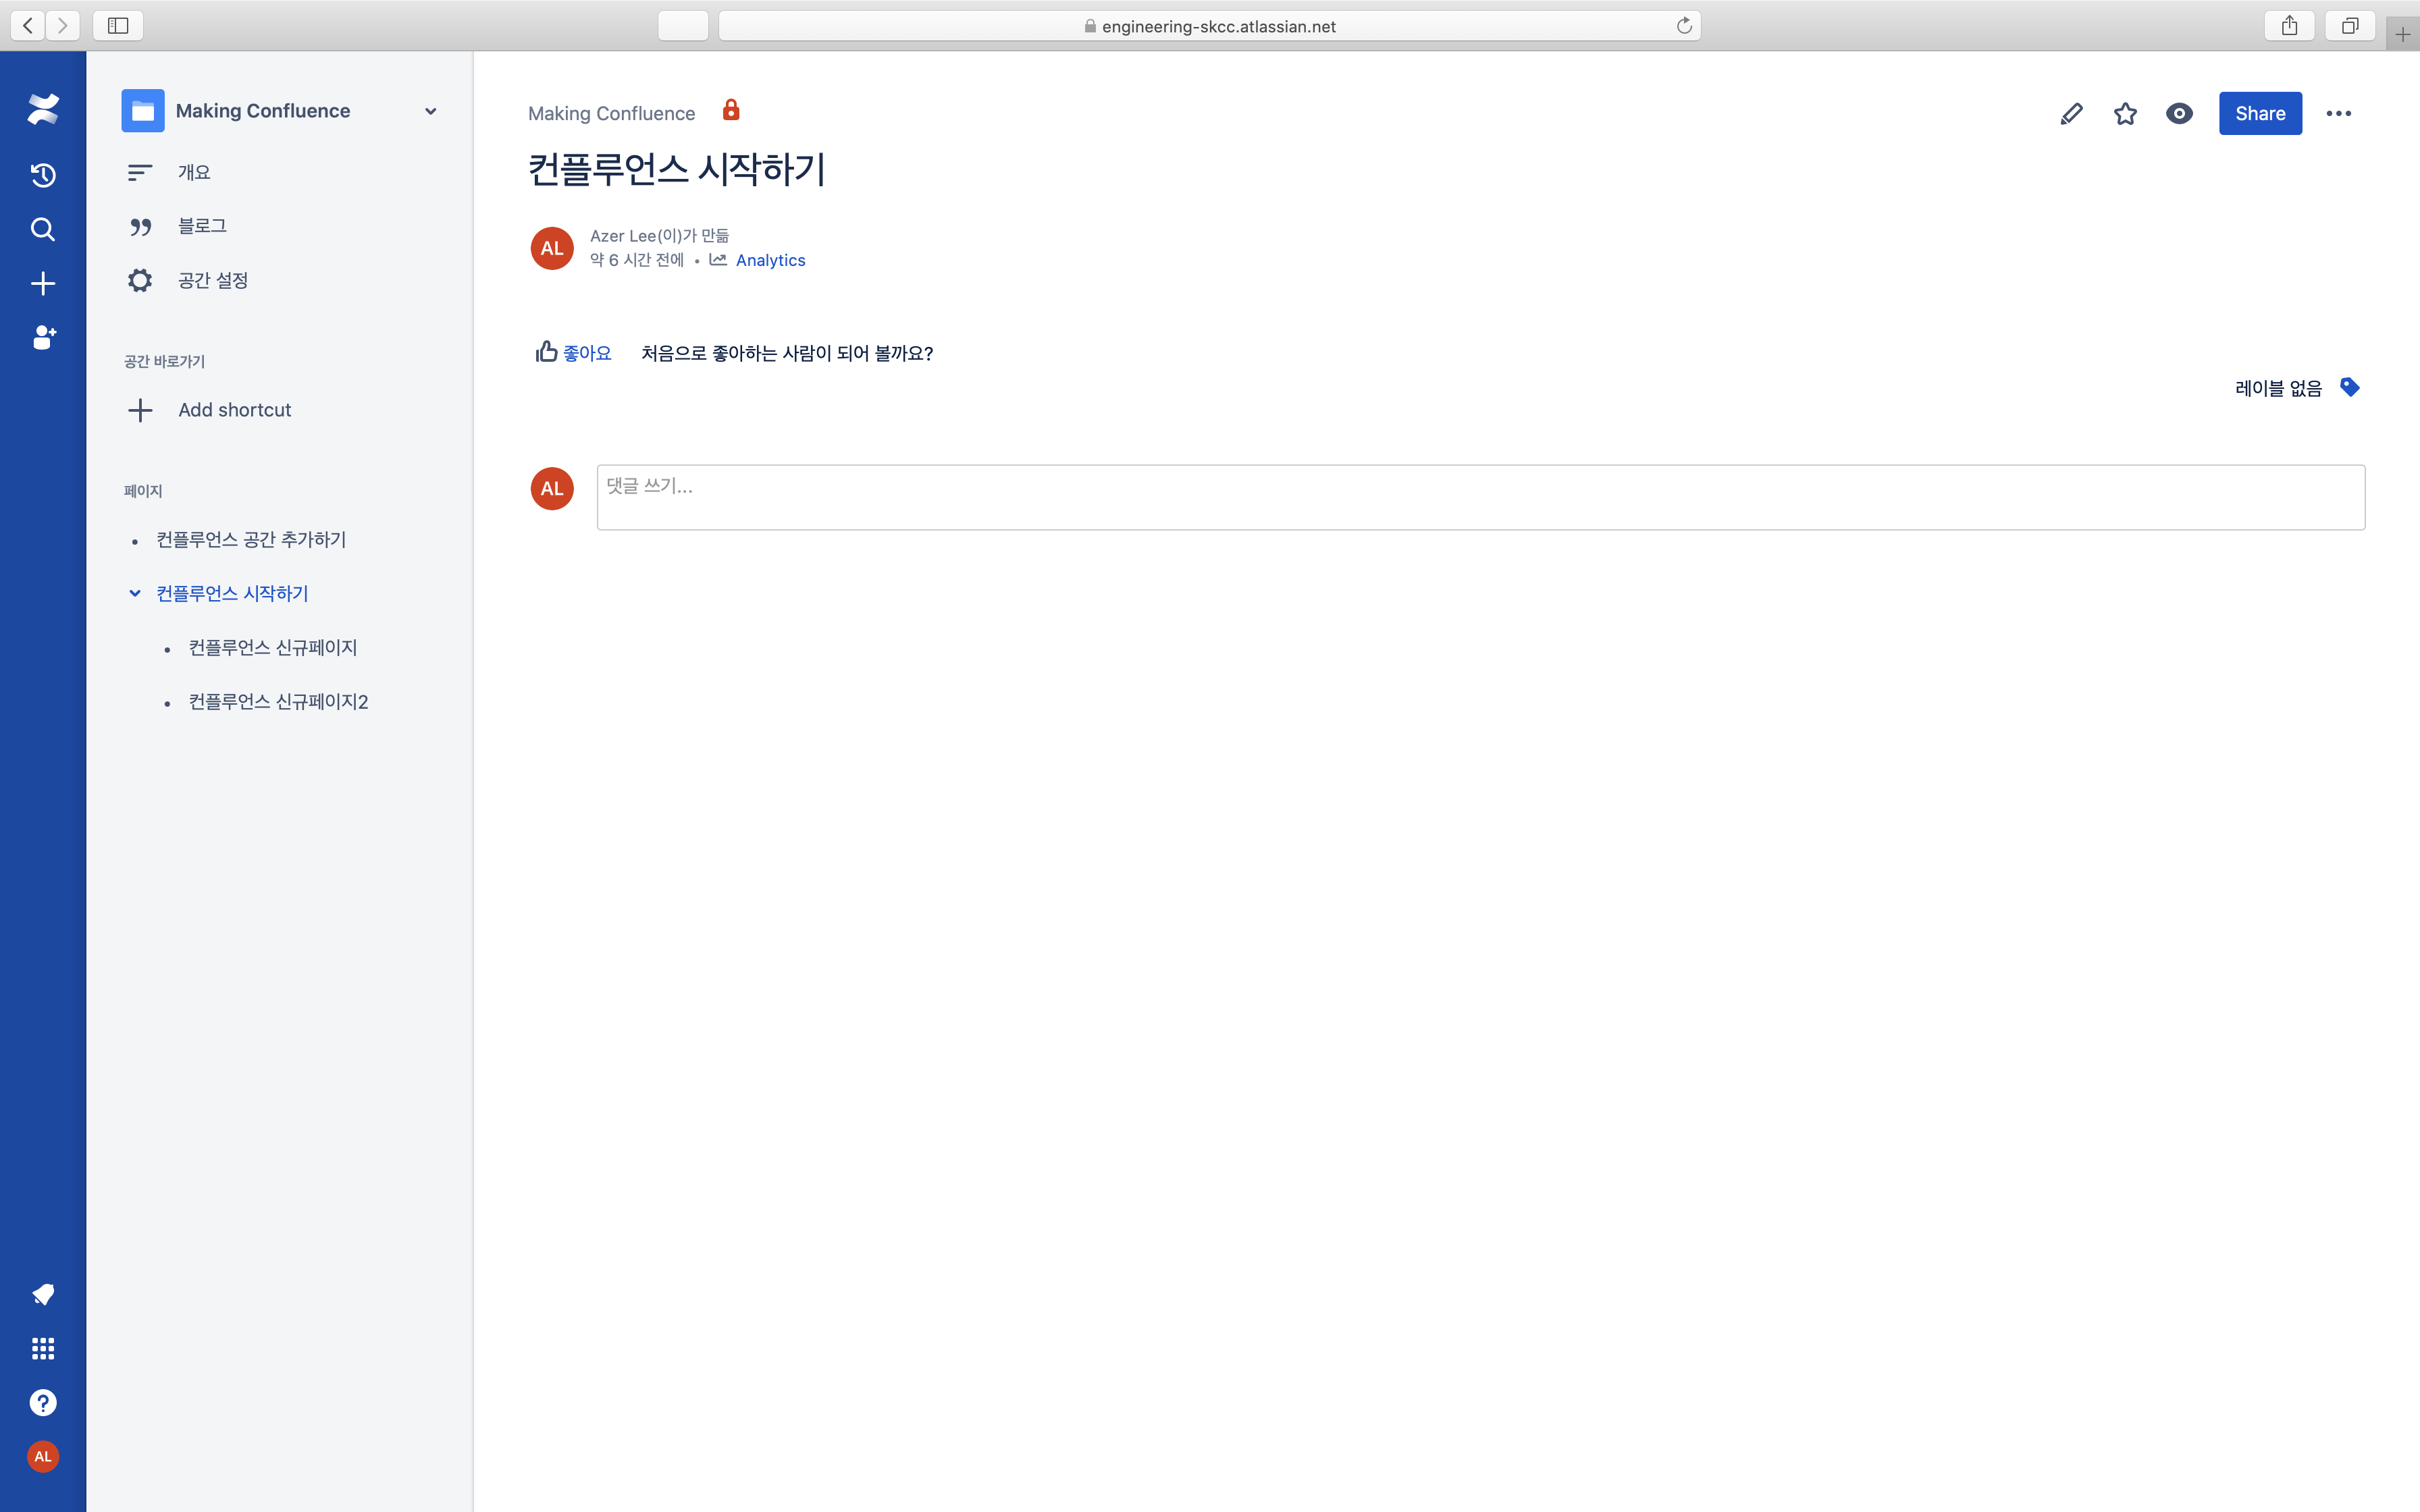The width and height of the screenshot is (2420, 1512).
Task: Star this page as favorite
Action: point(2126,114)
